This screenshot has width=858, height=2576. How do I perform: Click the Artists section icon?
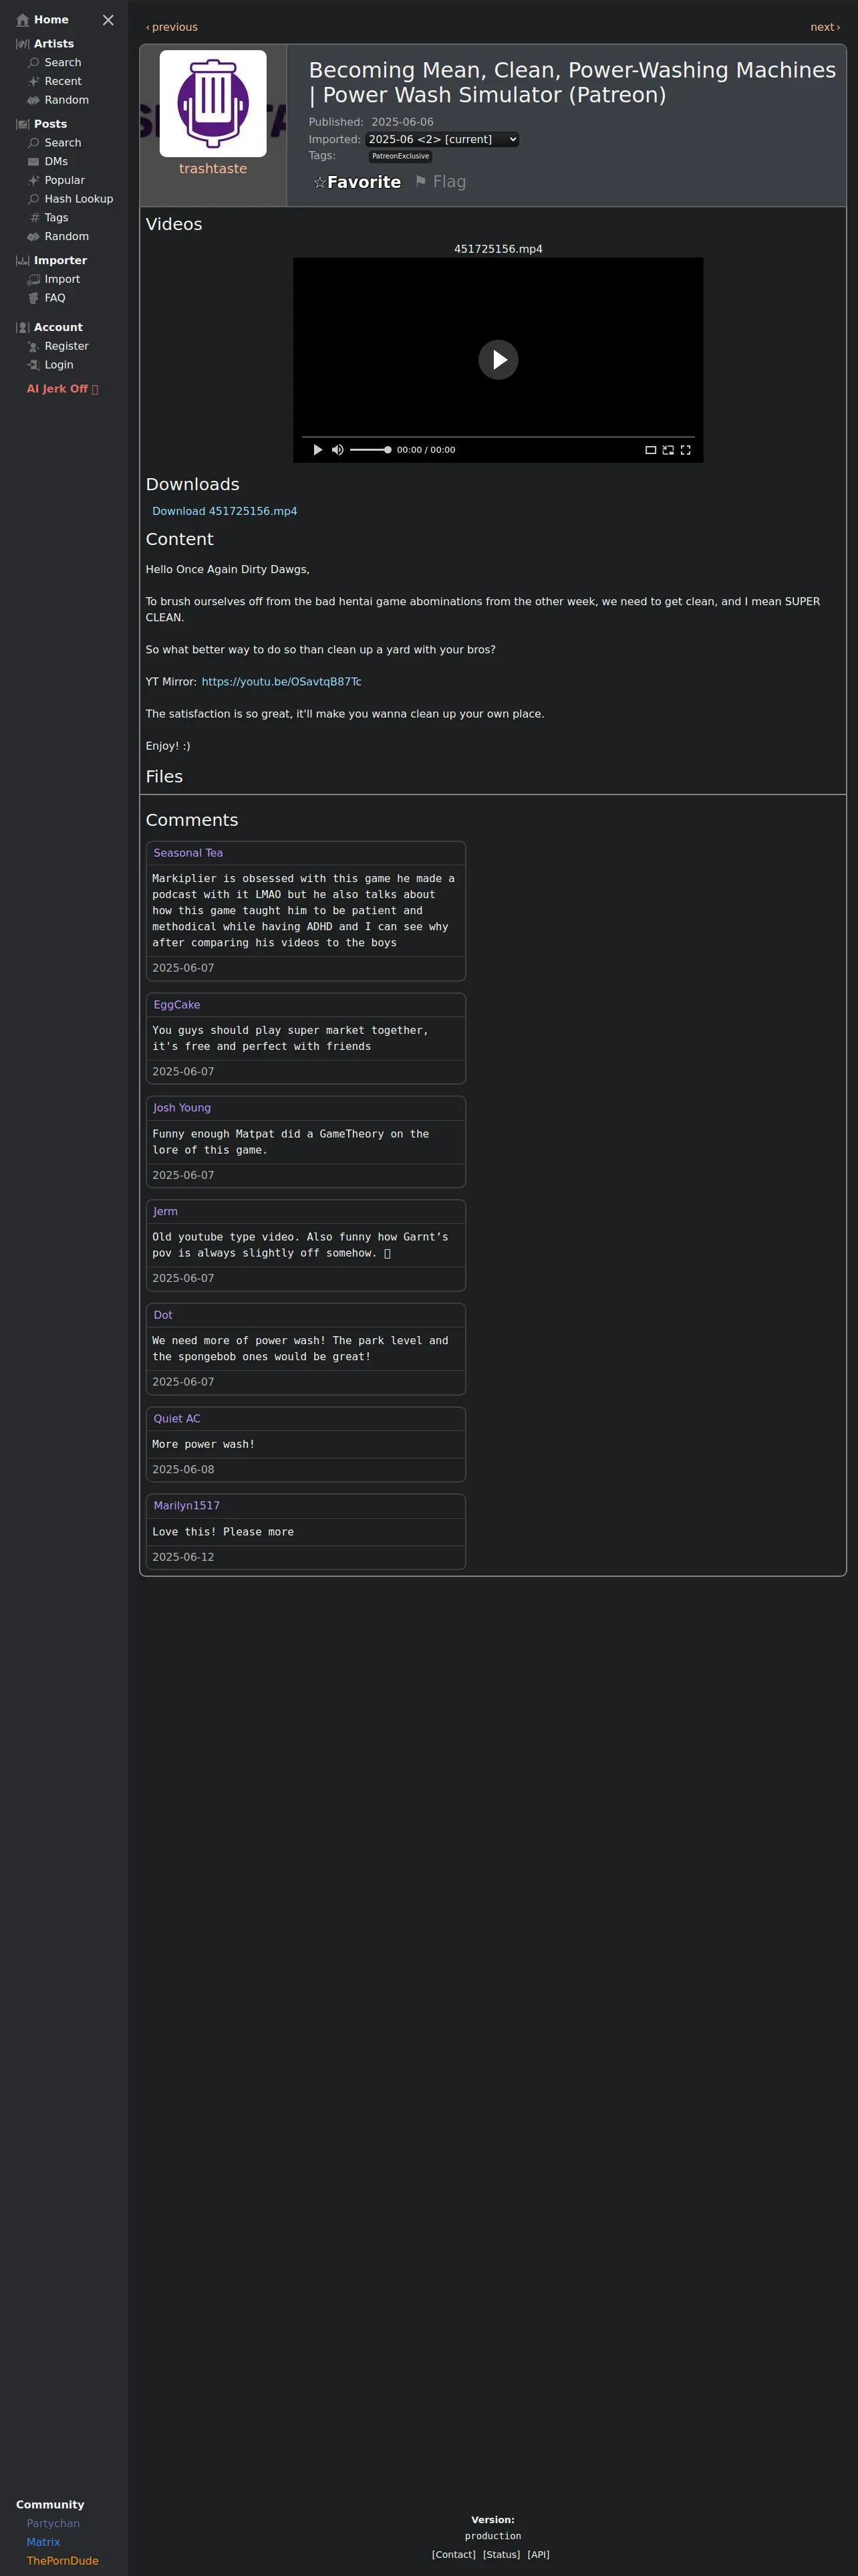[23, 44]
